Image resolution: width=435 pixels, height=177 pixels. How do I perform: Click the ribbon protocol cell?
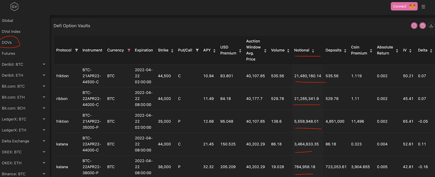[62, 99]
